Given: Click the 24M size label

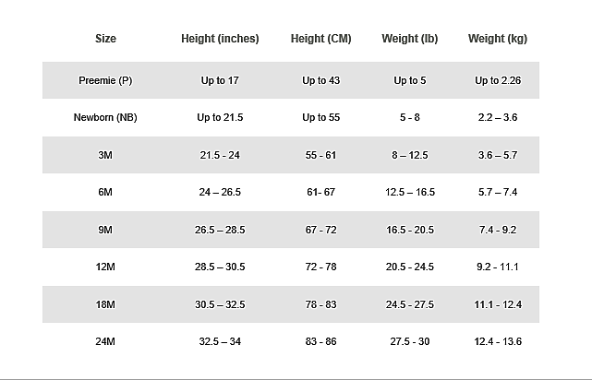Looking at the screenshot, I should pyautogui.click(x=105, y=342).
